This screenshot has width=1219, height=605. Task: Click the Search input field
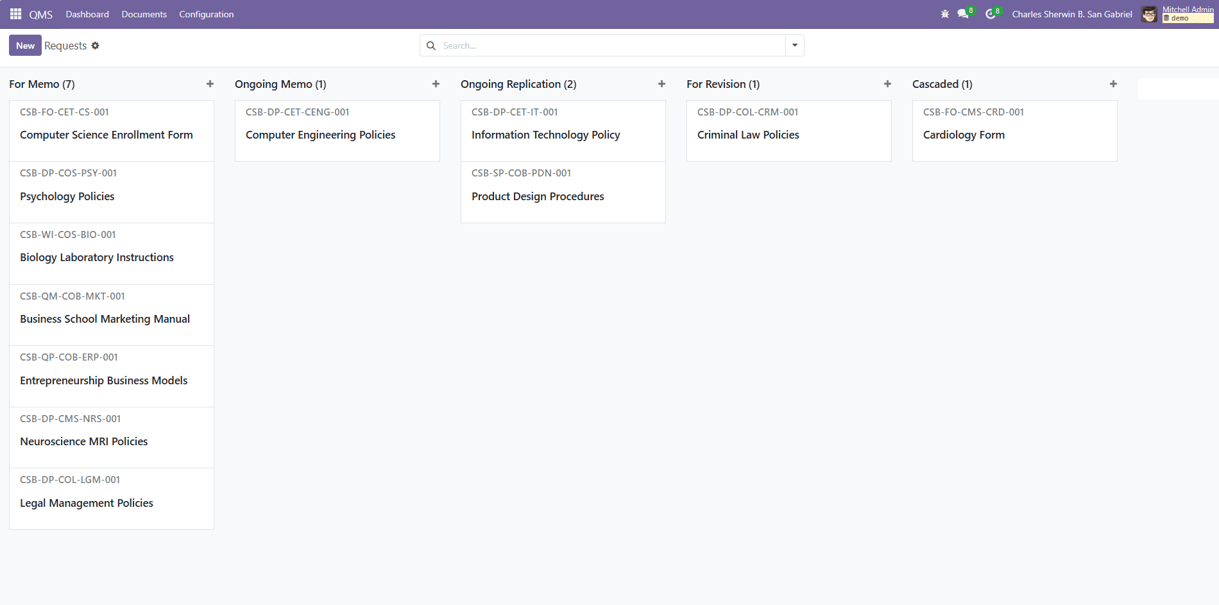[609, 46]
